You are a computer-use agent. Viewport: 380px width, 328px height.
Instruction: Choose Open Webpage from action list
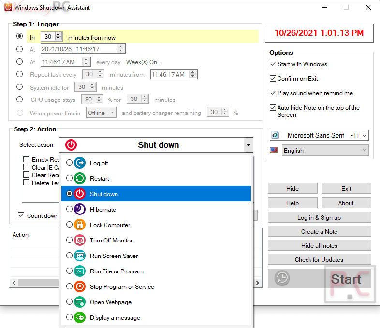[x=156, y=302]
